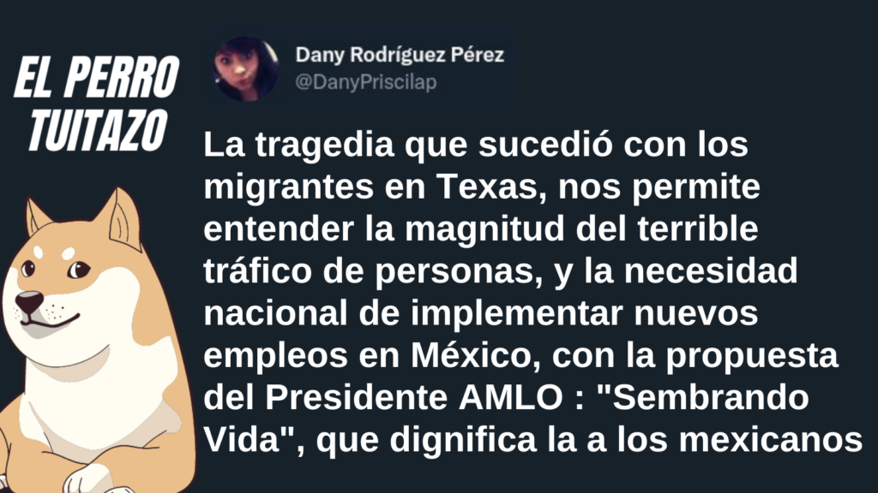Select the EL PERRO title text
This screenshot has width=878, height=493.
(96, 78)
